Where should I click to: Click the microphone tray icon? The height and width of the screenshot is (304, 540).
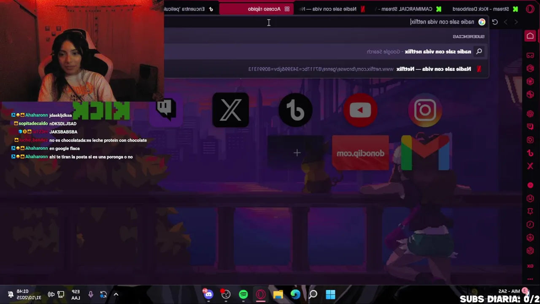click(91, 295)
